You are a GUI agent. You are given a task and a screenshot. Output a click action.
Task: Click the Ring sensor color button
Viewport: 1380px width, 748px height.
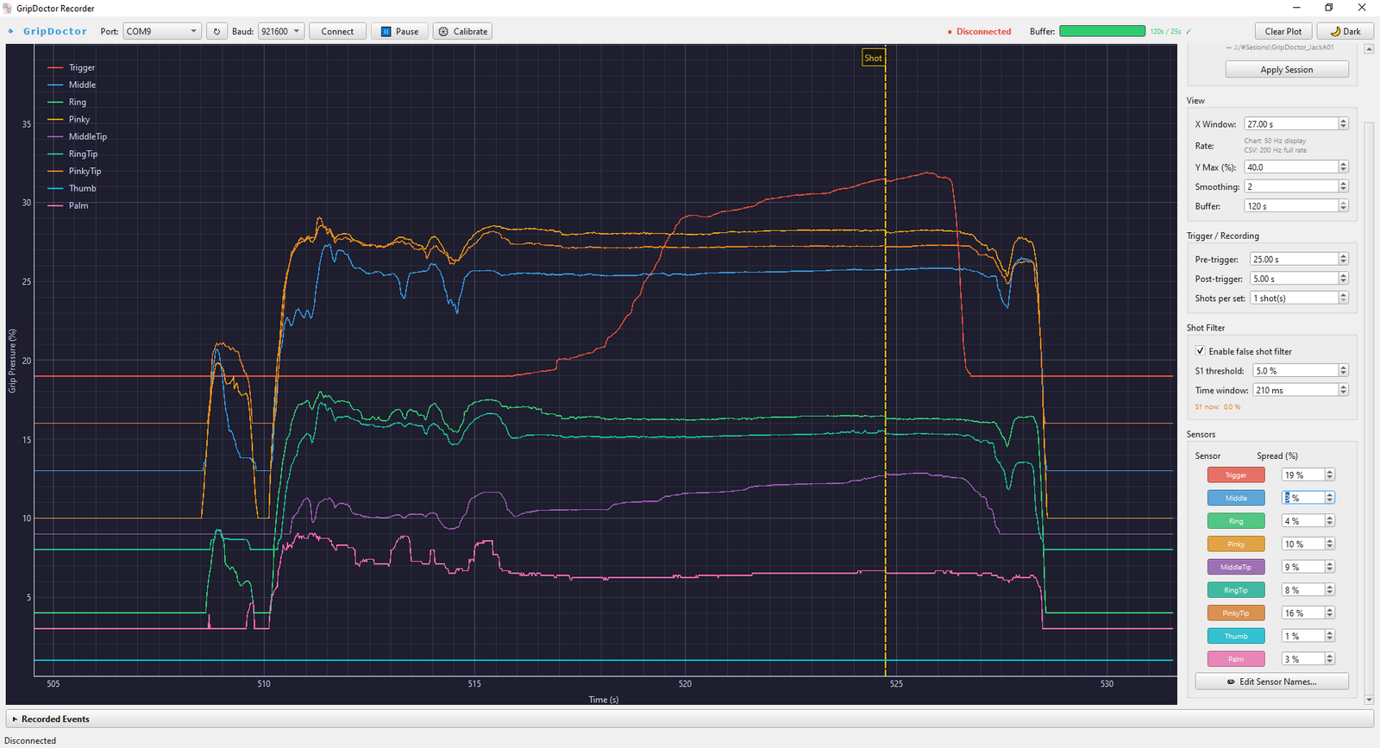pos(1236,521)
